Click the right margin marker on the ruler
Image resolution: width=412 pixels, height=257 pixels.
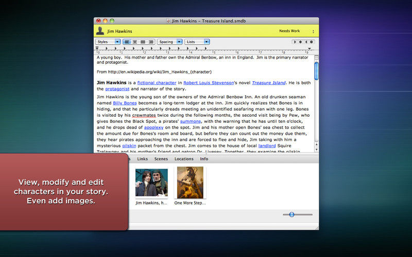pos(310,48)
